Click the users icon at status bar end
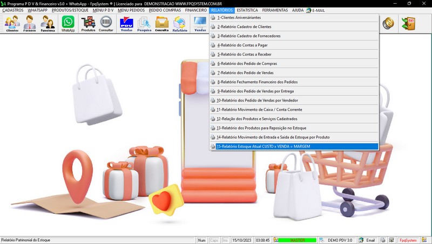 [x=424, y=240]
